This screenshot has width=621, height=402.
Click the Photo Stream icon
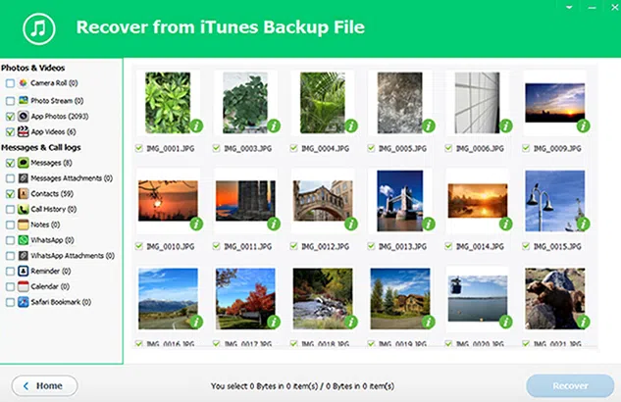coord(22,100)
